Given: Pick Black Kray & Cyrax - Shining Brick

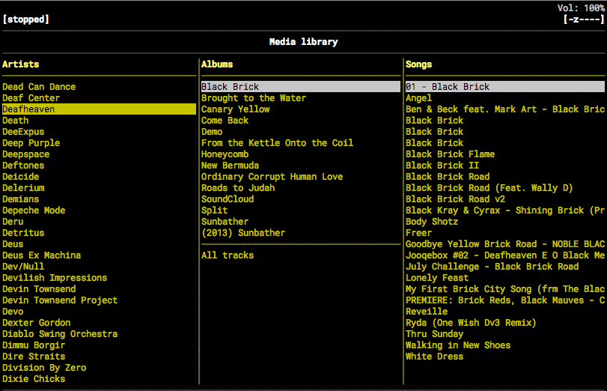Looking at the screenshot, I should coord(505,210).
